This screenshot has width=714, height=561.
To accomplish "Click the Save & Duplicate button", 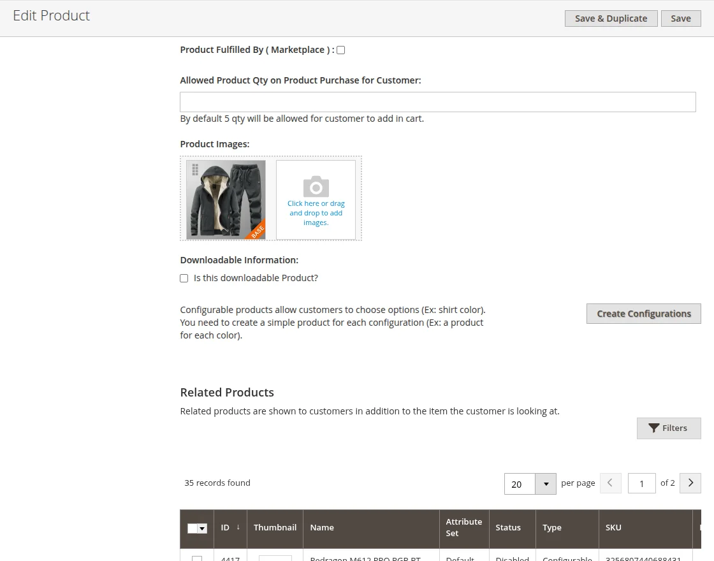I will [x=610, y=18].
